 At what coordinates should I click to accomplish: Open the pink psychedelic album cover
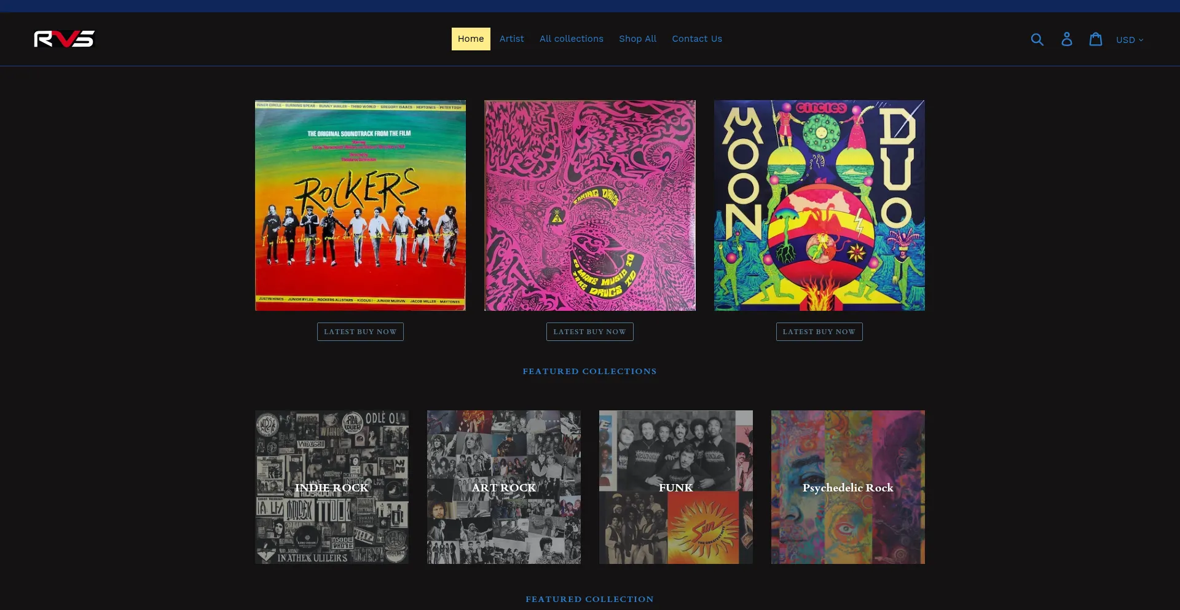590,205
